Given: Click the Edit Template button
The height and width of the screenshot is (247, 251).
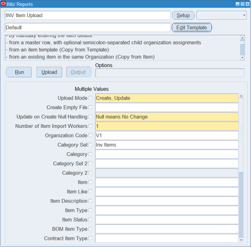Looking at the screenshot, I should tap(192, 28).
